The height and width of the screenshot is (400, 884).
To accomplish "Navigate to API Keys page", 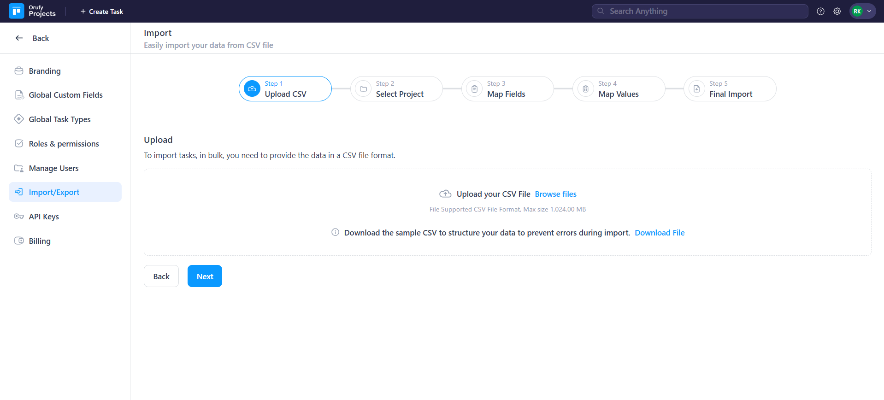I will [44, 217].
